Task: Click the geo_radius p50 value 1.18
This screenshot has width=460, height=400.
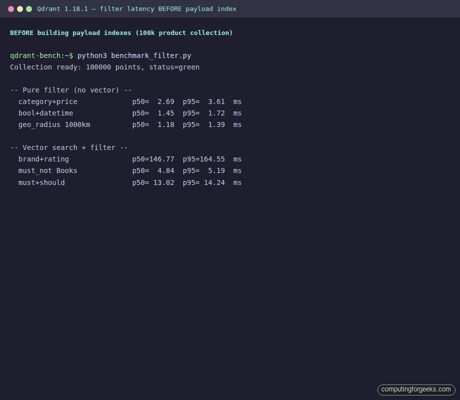Action: [x=166, y=124]
